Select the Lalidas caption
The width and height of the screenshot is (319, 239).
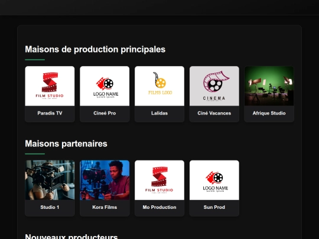(x=159, y=113)
